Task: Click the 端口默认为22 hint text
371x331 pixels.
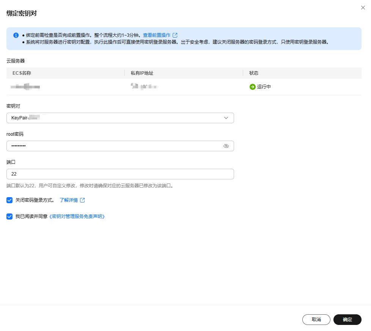Action: click(90, 186)
